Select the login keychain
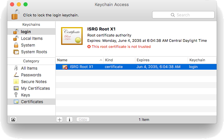Screen dimensions: 224x139 pyautogui.click(x=32, y=31)
